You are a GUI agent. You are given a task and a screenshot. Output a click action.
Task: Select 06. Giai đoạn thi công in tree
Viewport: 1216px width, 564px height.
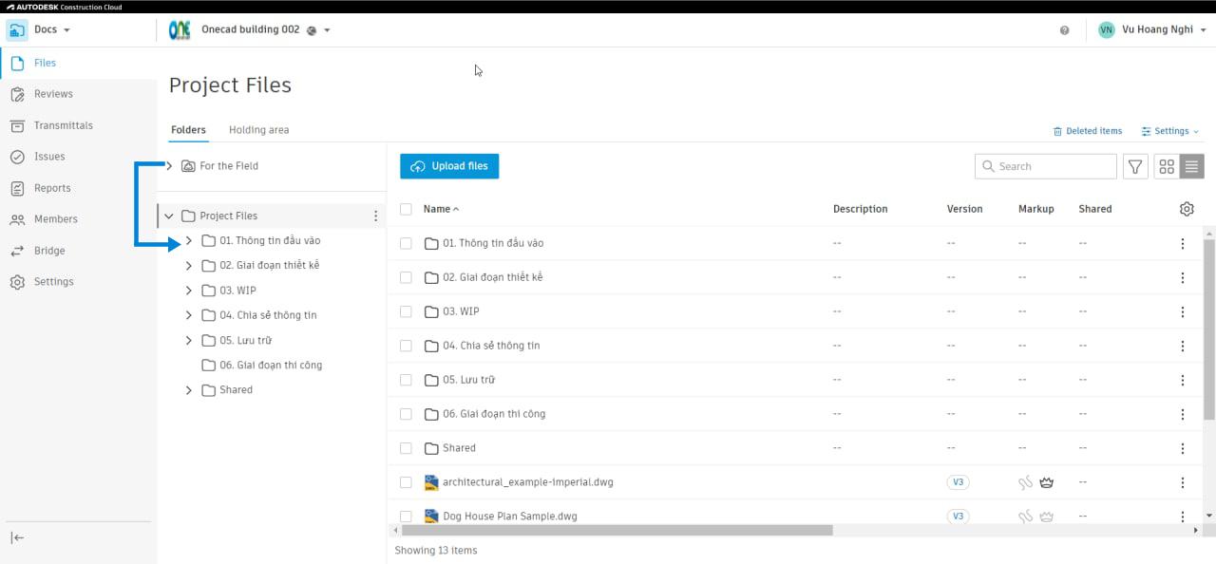271,366
